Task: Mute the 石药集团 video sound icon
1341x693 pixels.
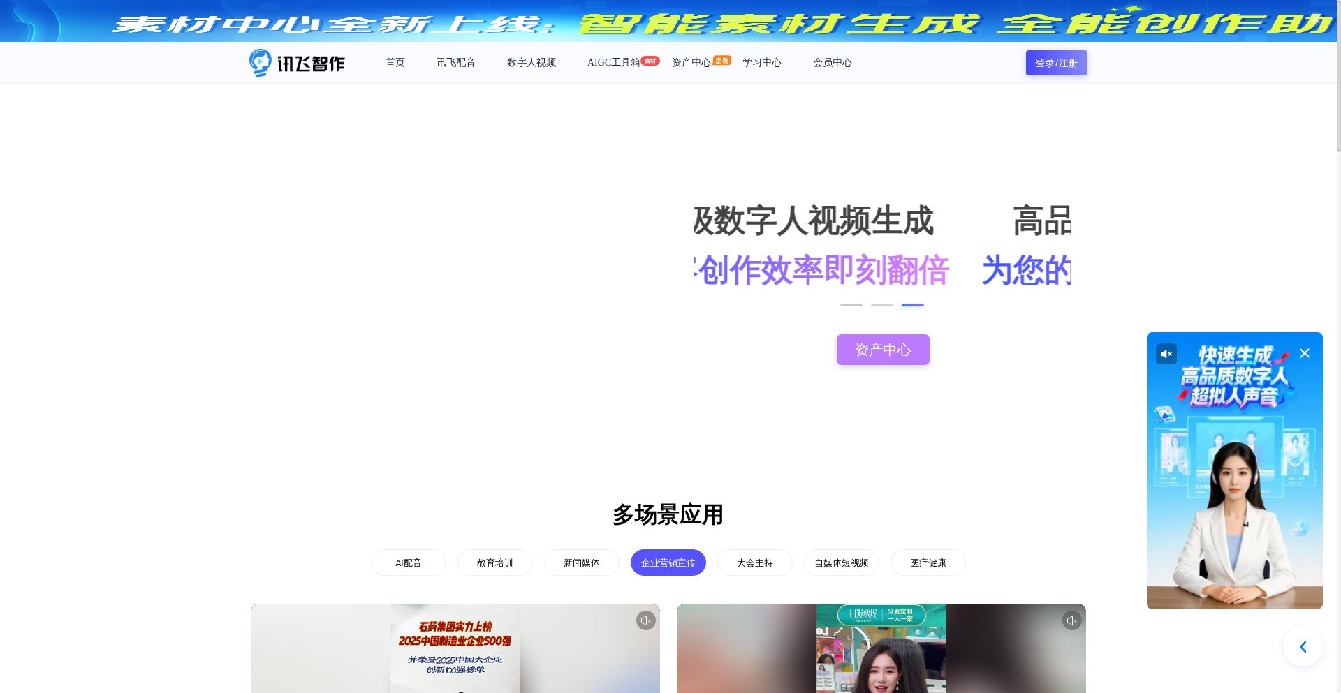Action: 645,620
